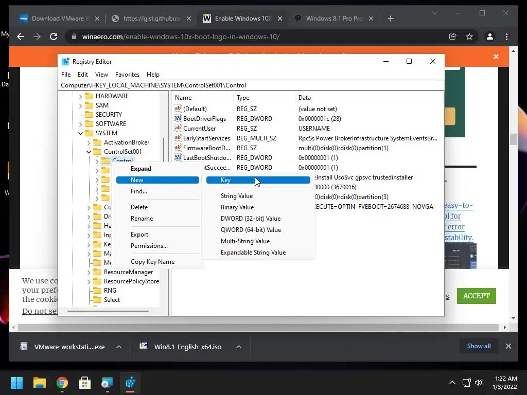Click EarlyStartServices value icon
This screenshot has width=527, height=395.
tap(178, 138)
